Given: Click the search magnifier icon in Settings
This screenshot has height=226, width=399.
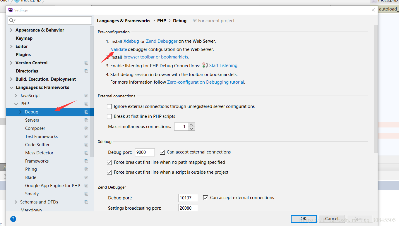Looking at the screenshot, I should (12, 20).
